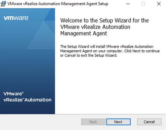The height and width of the screenshot is (130, 166).
Task: Click the 'The Setup Wizard will install' paragraph
Action: click(110, 51)
